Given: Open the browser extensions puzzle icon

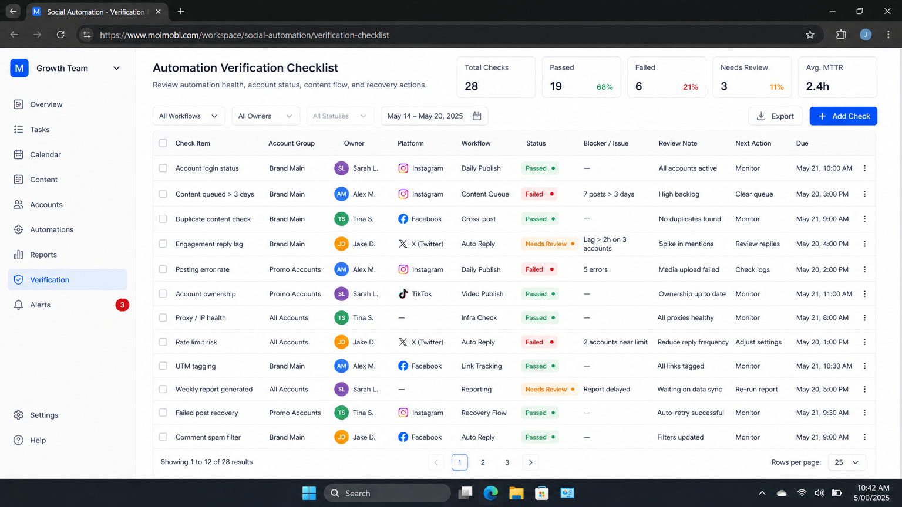Looking at the screenshot, I should pos(841,35).
